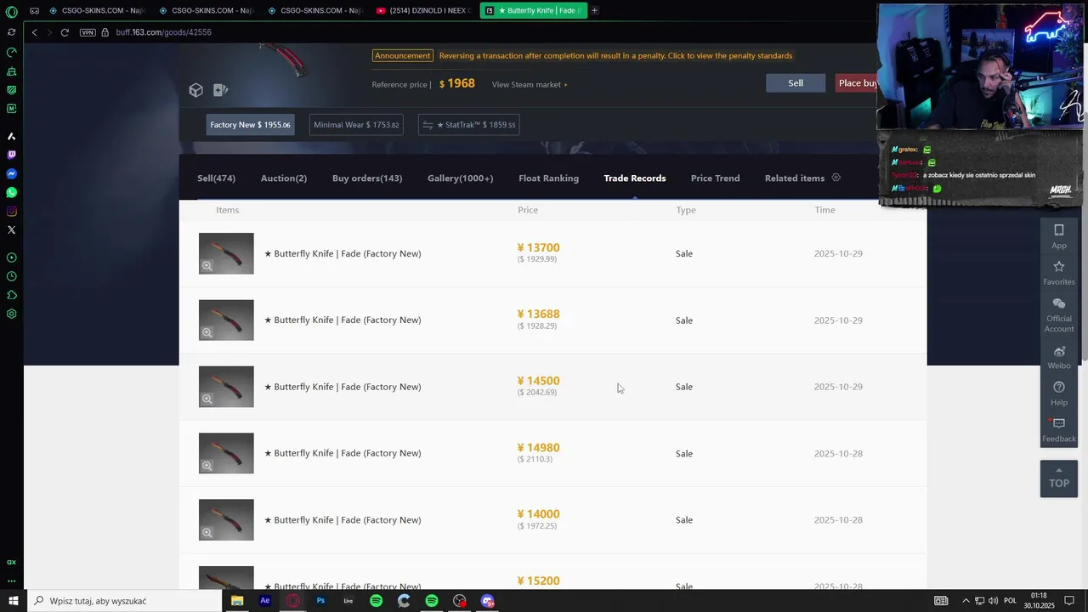Click the Sell button
This screenshot has height=612, width=1088.
click(796, 83)
